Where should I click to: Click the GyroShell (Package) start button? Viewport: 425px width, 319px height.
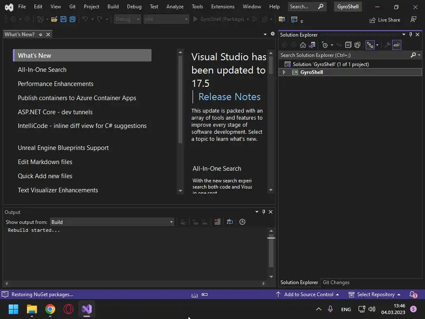point(218,19)
